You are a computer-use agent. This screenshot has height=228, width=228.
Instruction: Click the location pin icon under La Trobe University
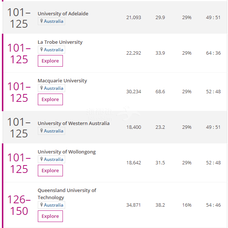pos(42,49)
